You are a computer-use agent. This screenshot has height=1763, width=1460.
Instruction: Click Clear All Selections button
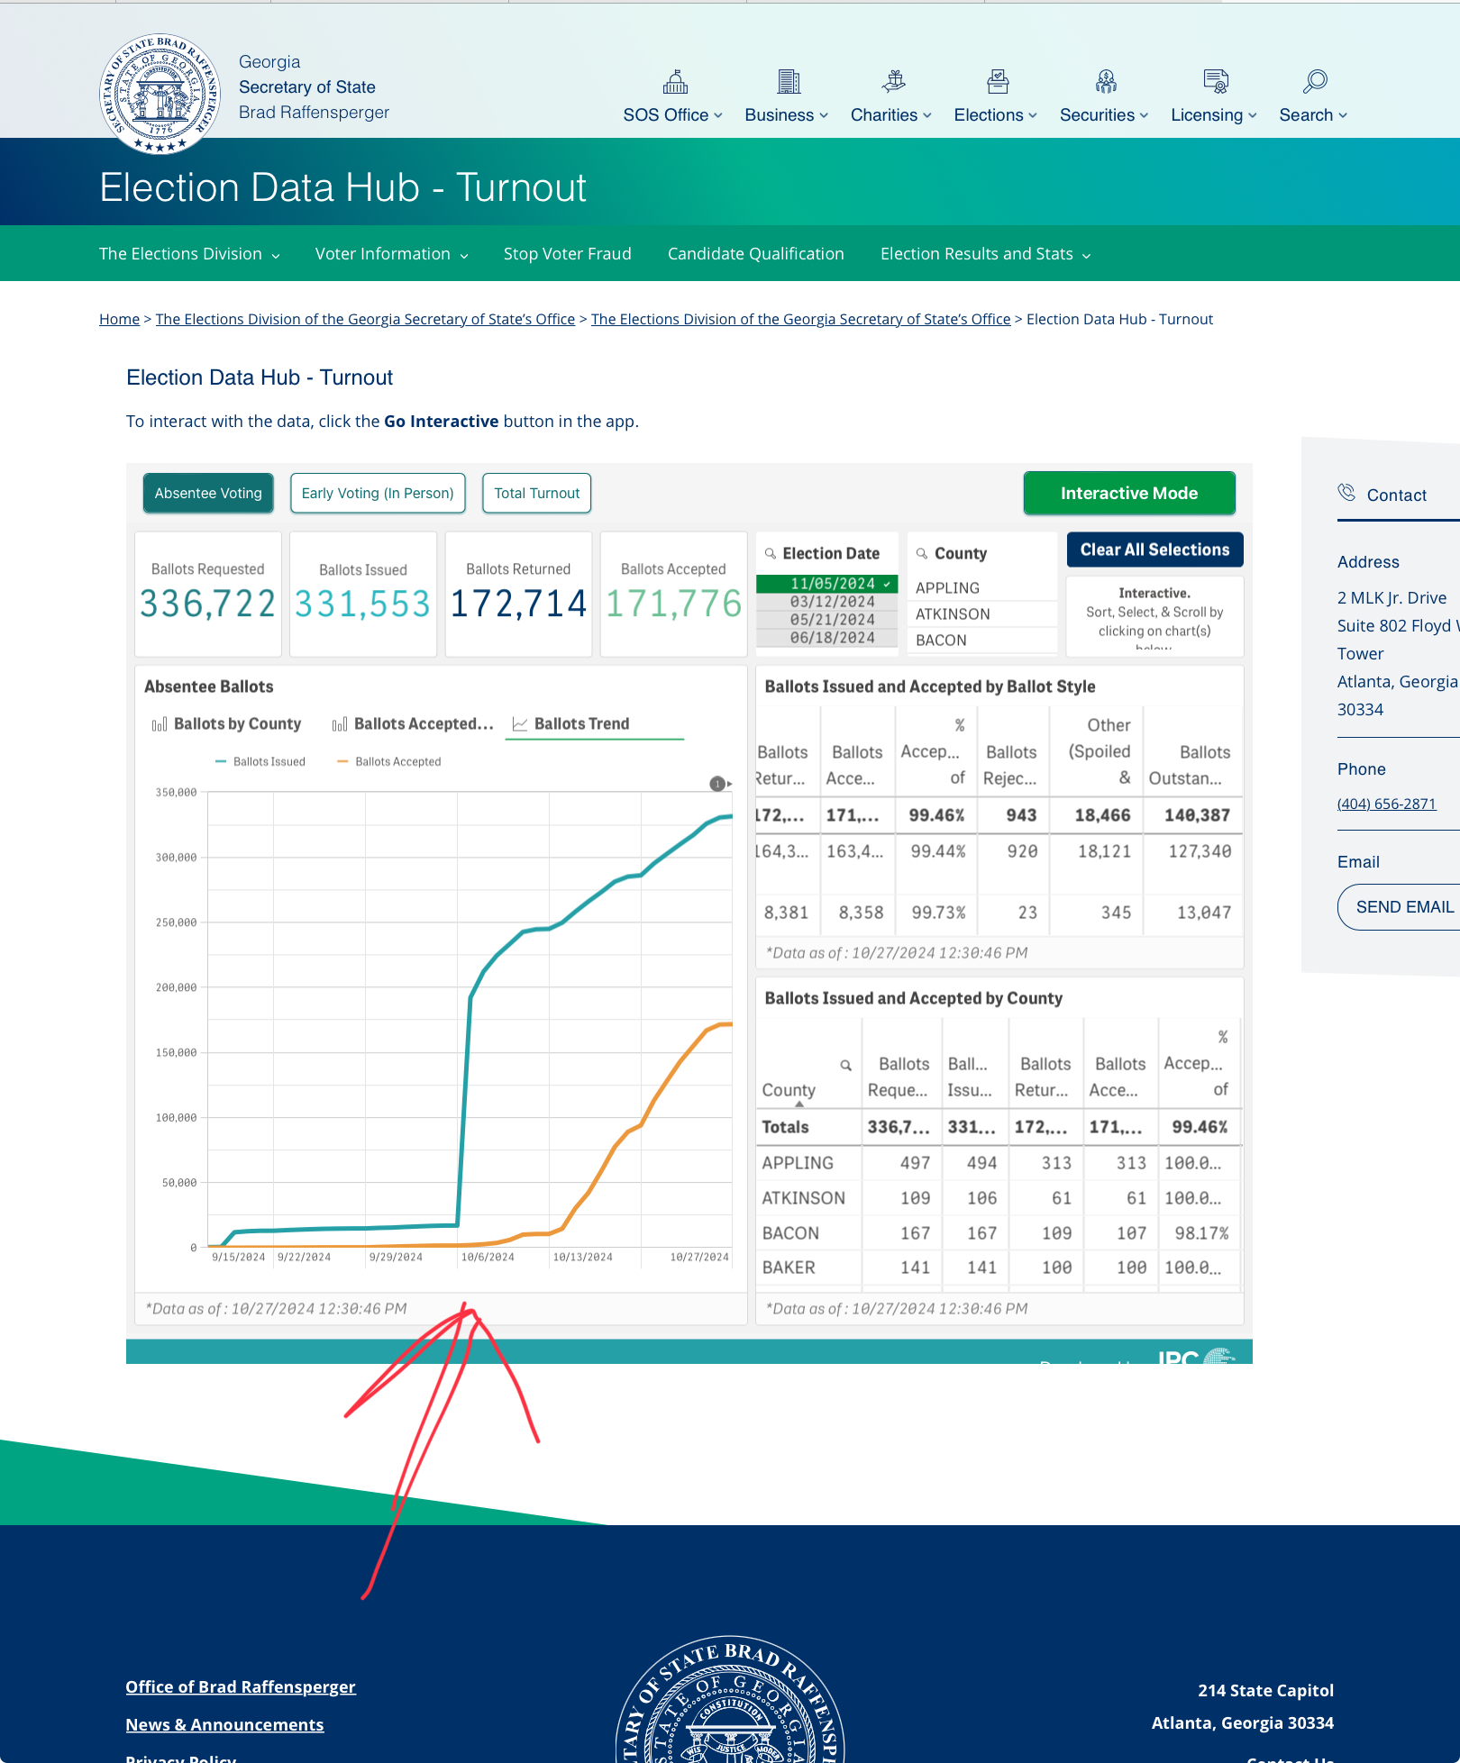click(x=1154, y=550)
